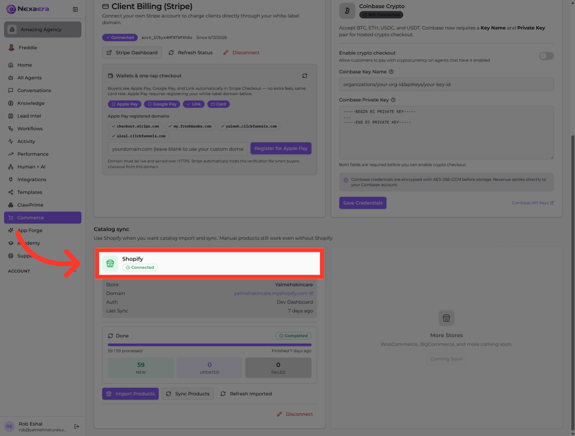Click the Apple Pay domain input field
The height and width of the screenshot is (436, 575).
tap(178, 149)
